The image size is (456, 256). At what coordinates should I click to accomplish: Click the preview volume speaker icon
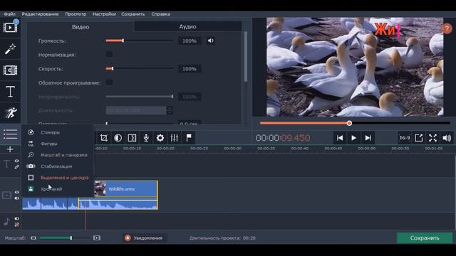[447, 138]
